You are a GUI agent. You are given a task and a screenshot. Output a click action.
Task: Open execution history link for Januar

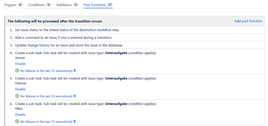[x=46, y=71]
